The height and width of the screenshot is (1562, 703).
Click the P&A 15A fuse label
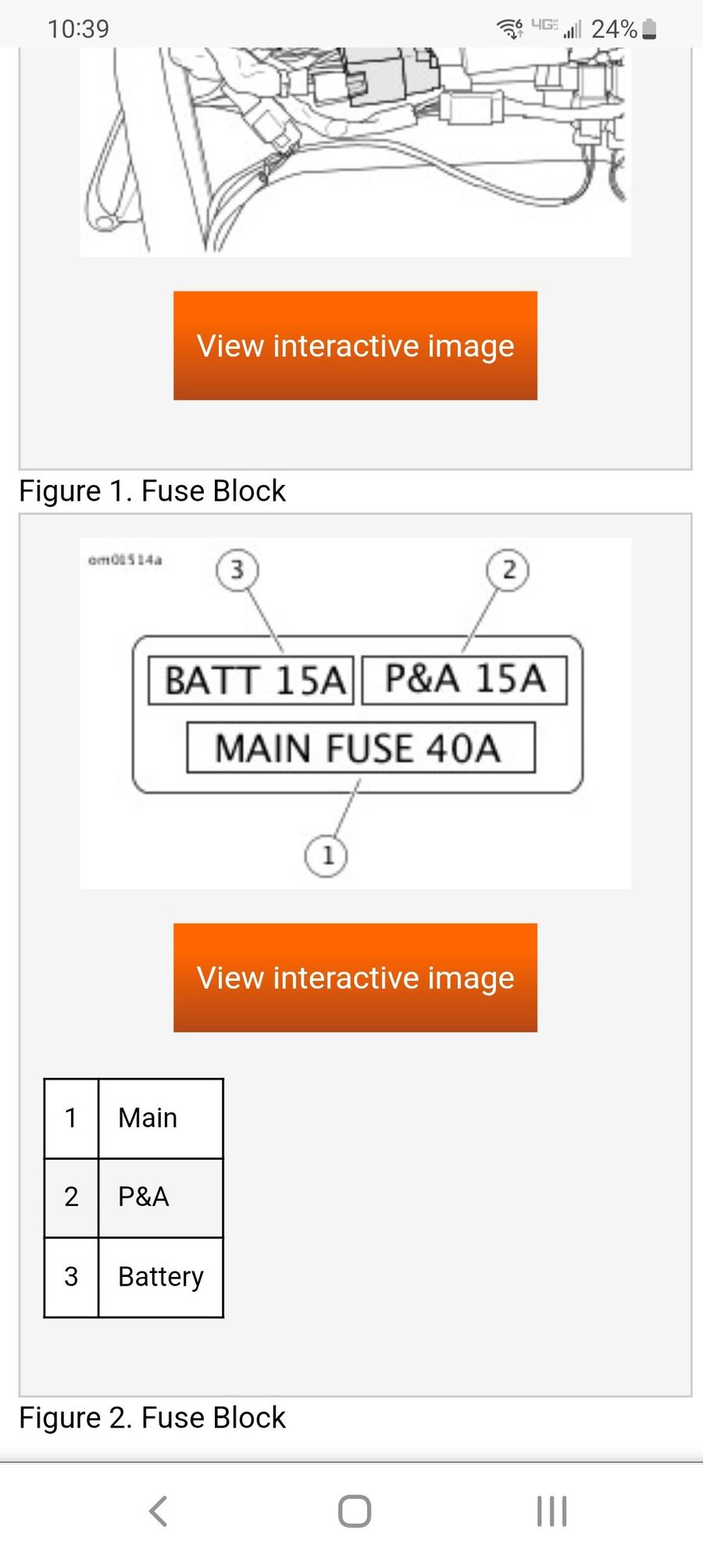tap(465, 679)
